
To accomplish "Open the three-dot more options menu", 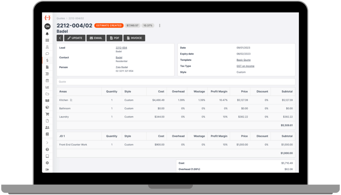I will coord(160,26).
